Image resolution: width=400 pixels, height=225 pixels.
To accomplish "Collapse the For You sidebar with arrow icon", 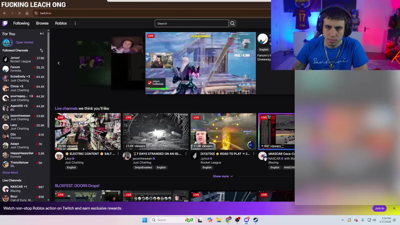I will 42,33.
